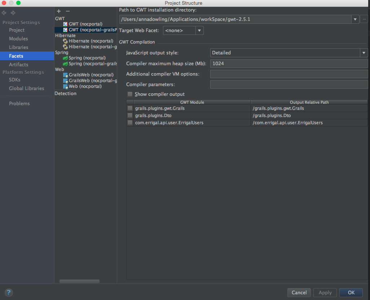Open help with the question mark icon
The height and width of the screenshot is (300, 370).
click(9, 292)
